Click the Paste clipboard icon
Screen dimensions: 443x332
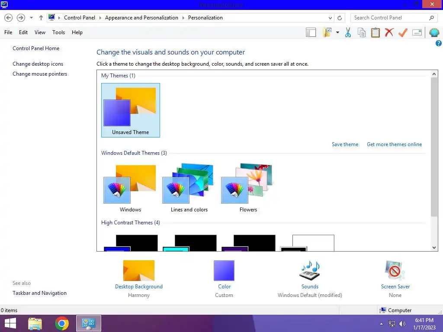375,32
